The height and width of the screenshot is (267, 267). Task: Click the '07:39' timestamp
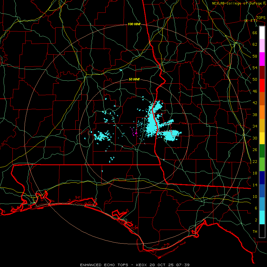[x=183, y=265]
